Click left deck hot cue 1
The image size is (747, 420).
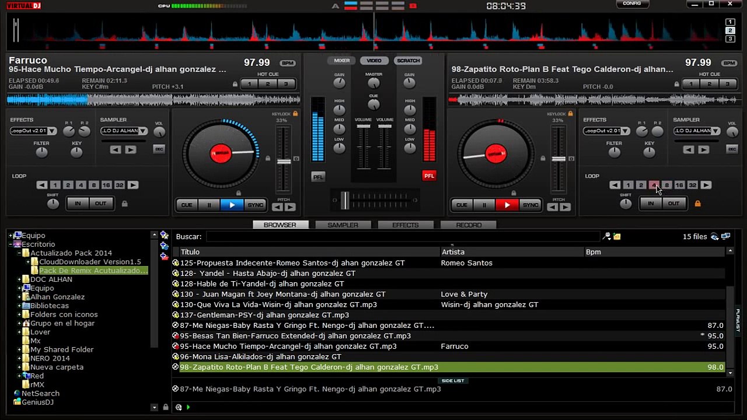pyautogui.click(x=250, y=84)
